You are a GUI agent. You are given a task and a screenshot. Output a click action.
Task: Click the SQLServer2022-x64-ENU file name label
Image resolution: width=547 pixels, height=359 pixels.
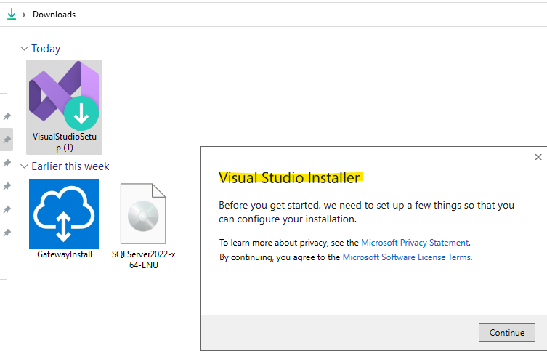(x=143, y=259)
